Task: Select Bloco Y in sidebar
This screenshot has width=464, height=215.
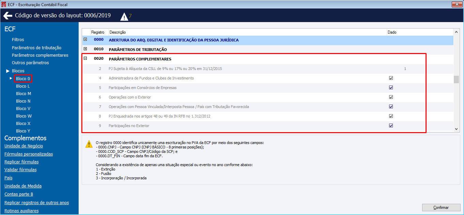Action: coord(23,131)
